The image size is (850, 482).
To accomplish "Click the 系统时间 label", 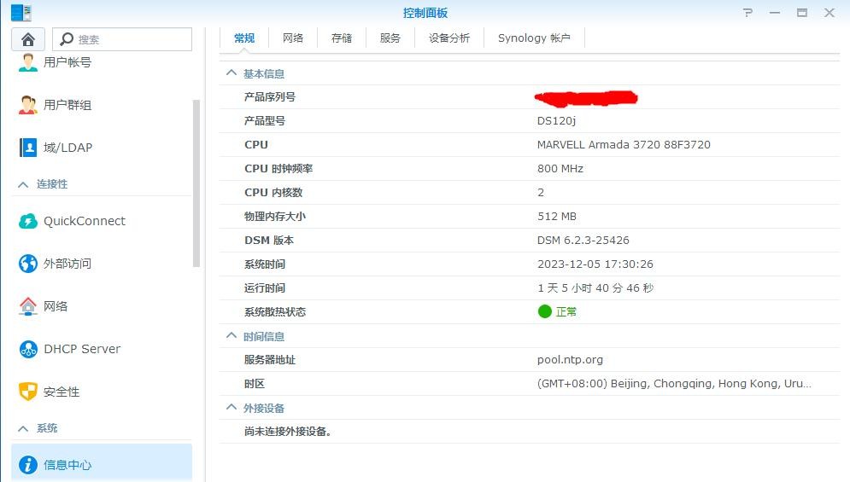I will 265,264.
